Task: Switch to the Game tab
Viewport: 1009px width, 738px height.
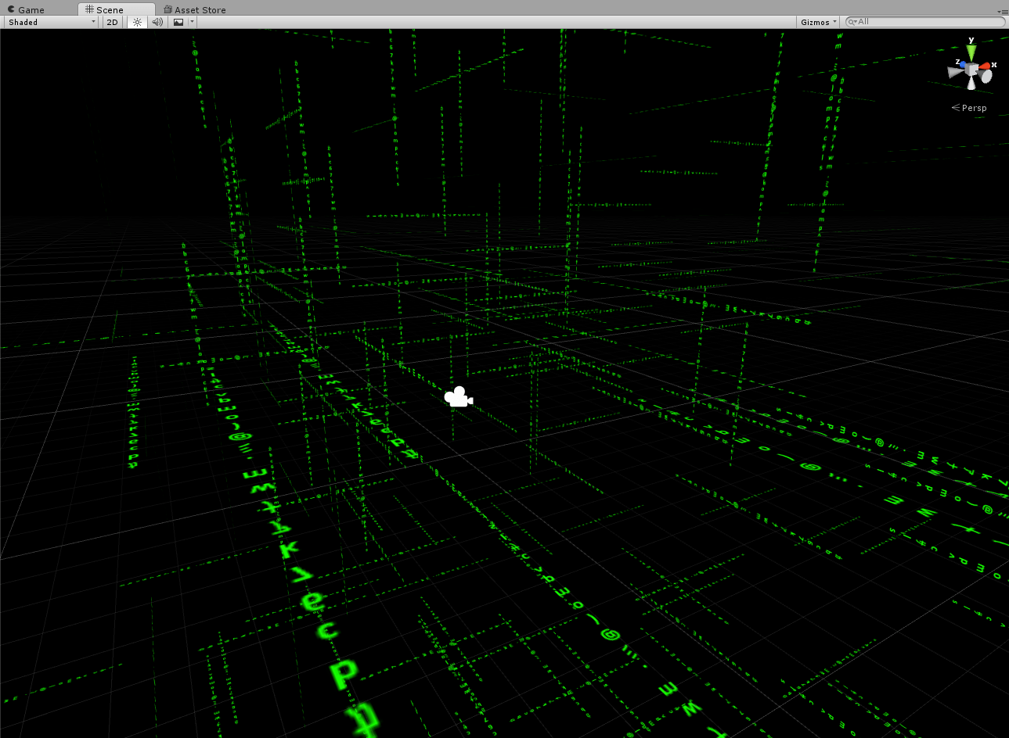Action: (x=31, y=9)
